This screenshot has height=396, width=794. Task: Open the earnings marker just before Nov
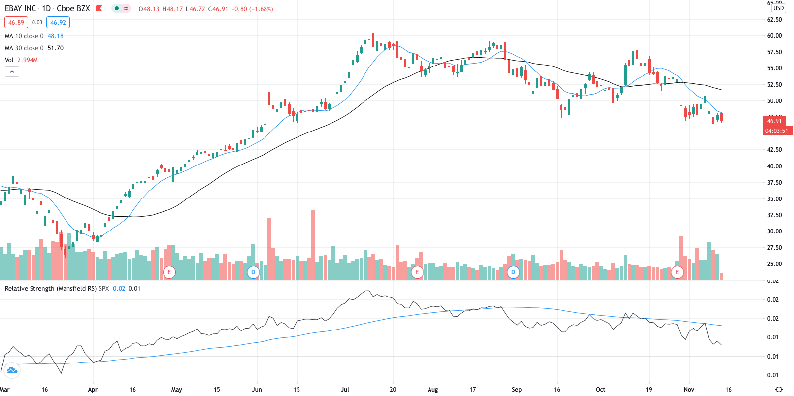677,272
